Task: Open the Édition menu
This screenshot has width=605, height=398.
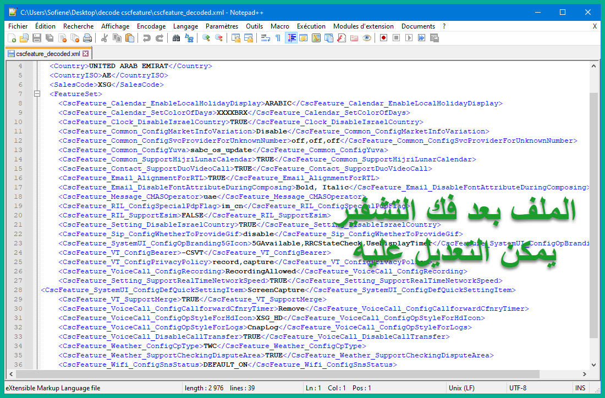Action: 45,26
